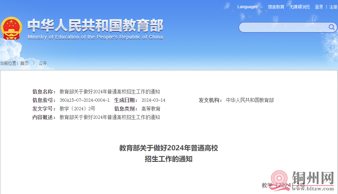
Task: Select 公开 in the breadcrumb
Action: click(x=43, y=63)
